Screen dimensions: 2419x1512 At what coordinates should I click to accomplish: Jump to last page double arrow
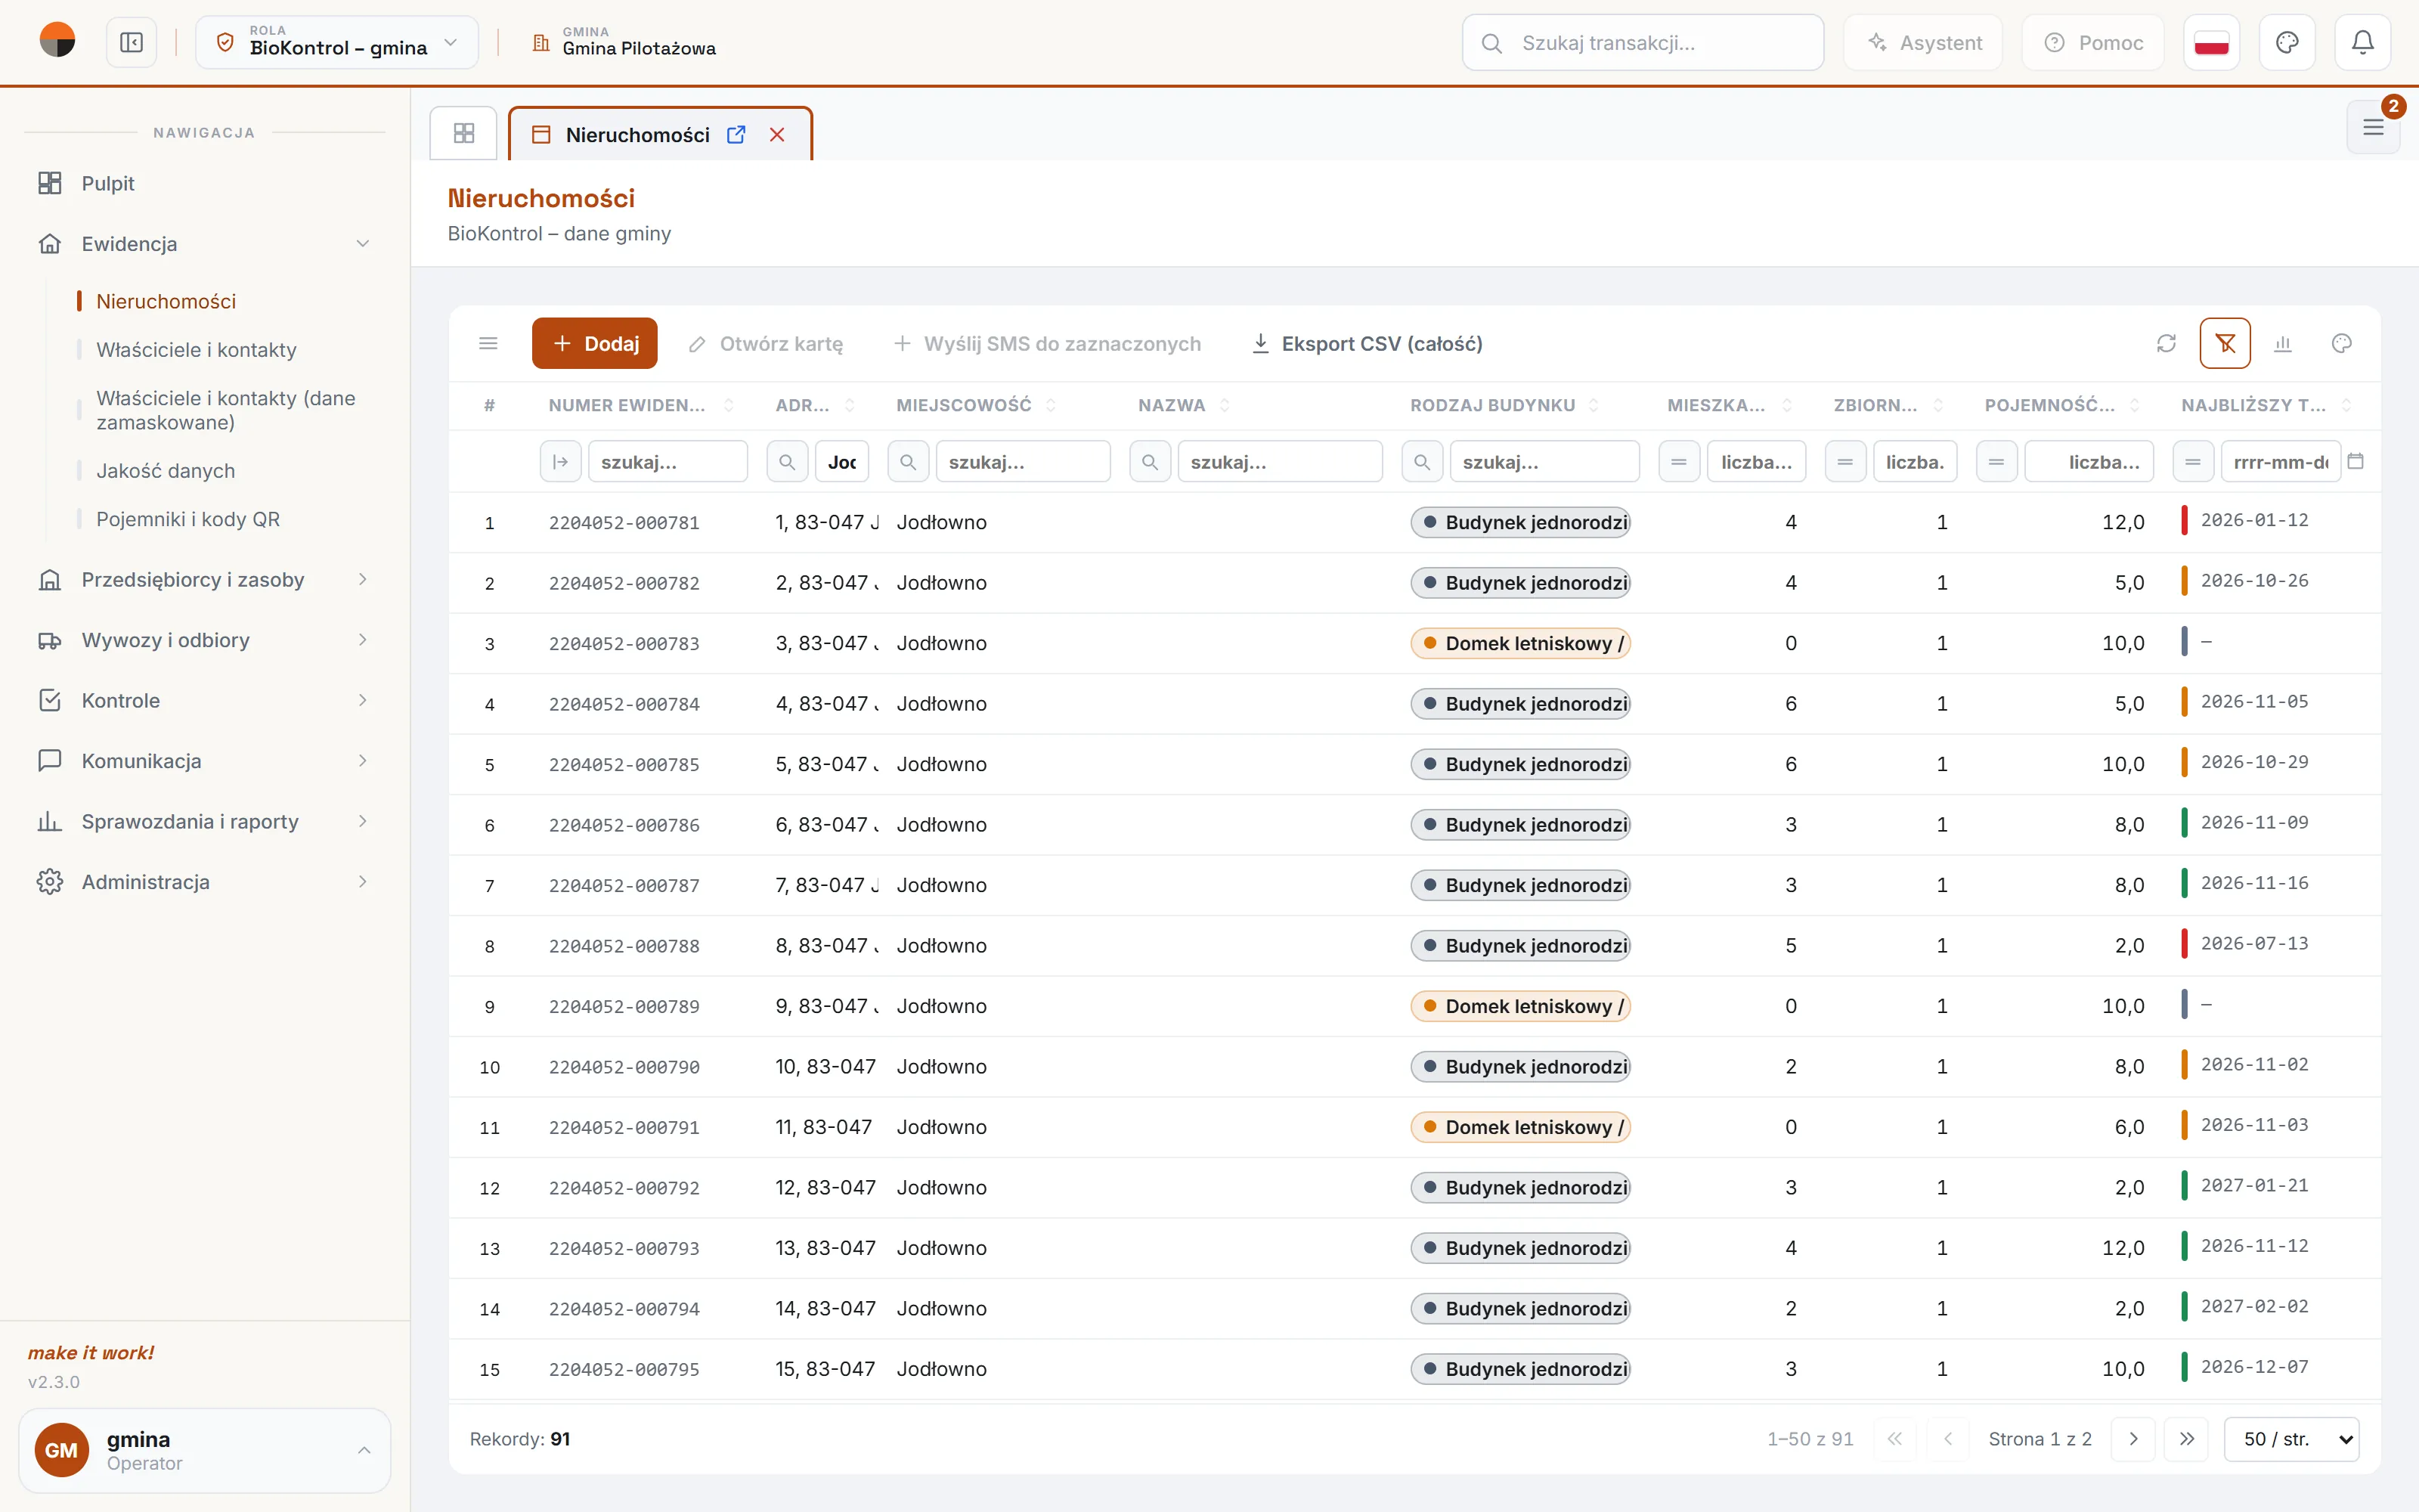pos(2186,1439)
